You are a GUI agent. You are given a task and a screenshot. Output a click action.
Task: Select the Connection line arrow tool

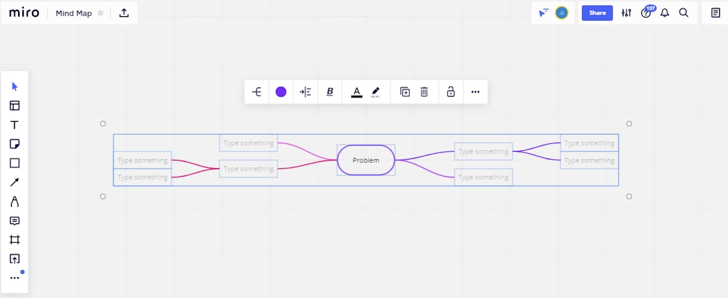[x=15, y=182]
